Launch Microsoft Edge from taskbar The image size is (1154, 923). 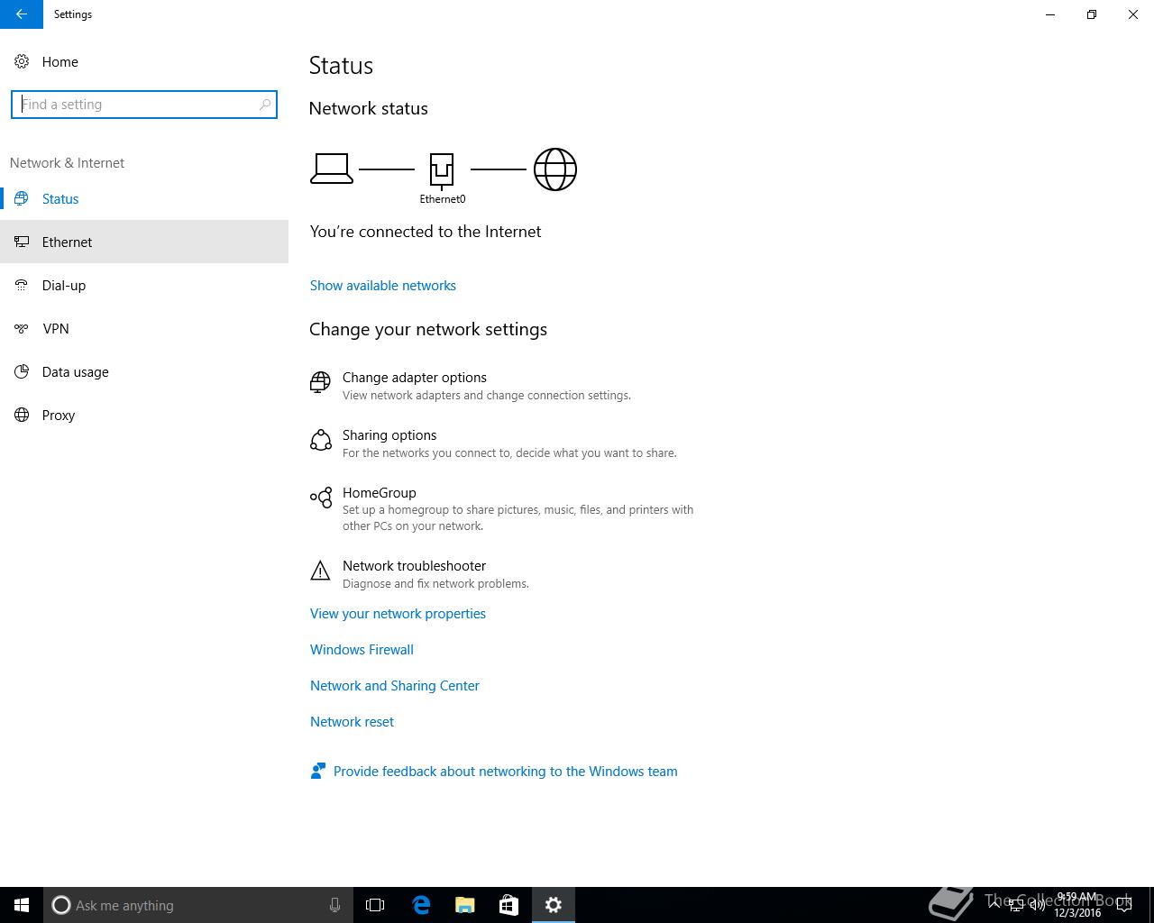pyautogui.click(x=421, y=905)
